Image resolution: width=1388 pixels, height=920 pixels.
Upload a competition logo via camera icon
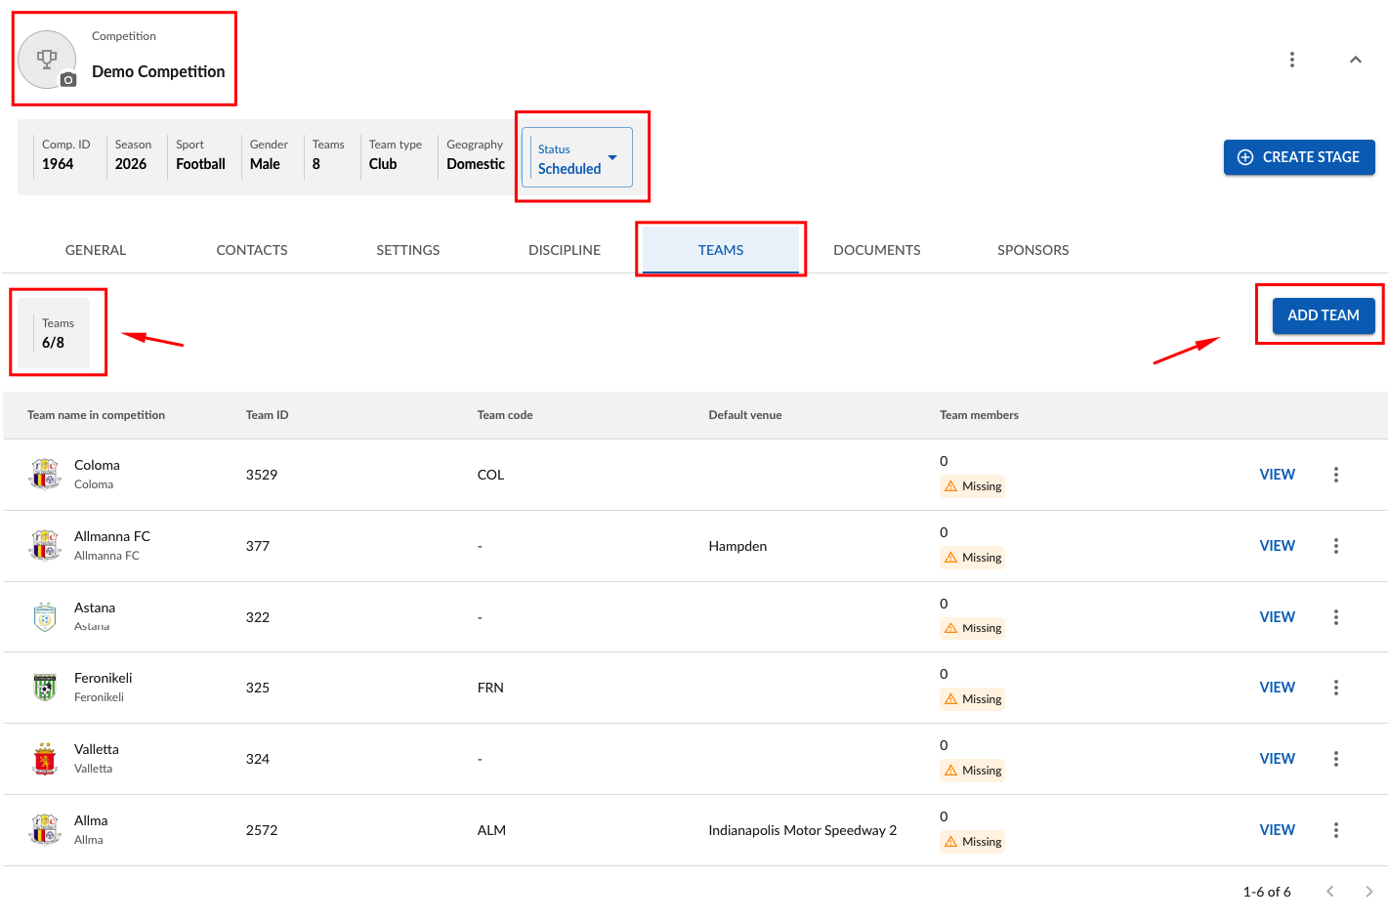click(68, 80)
